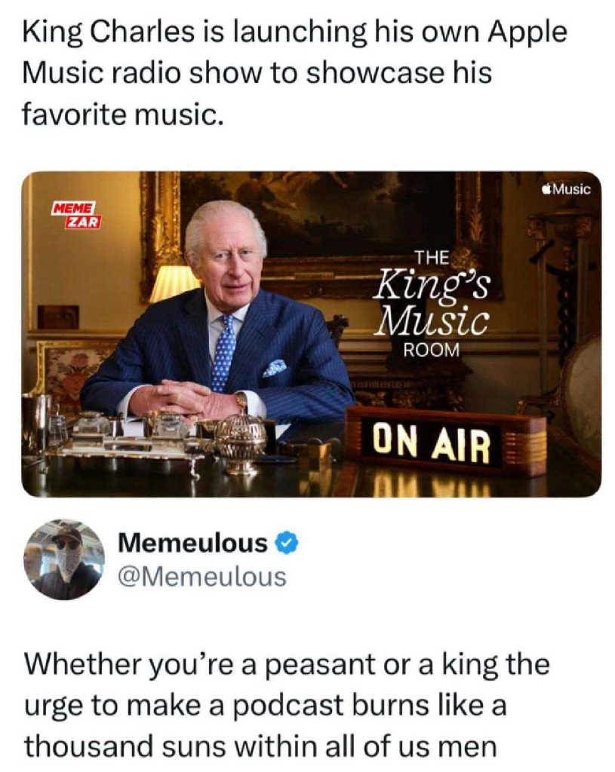The height and width of the screenshot is (772, 615).
Task: Click the Memeulous display name
Action: [x=192, y=543]
